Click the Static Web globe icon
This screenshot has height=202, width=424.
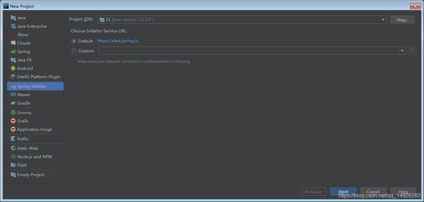tap(13, 148)
